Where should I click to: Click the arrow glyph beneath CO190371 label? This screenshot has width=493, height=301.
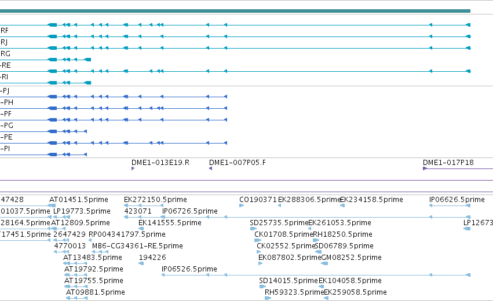pos(242,205)
